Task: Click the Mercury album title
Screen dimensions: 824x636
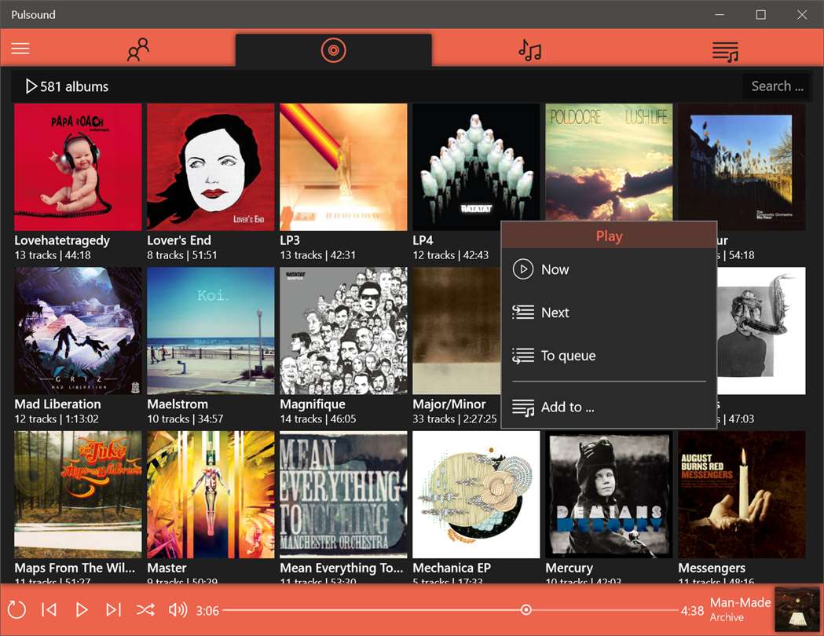Action: pyautogui.click(x=569, y=568)
